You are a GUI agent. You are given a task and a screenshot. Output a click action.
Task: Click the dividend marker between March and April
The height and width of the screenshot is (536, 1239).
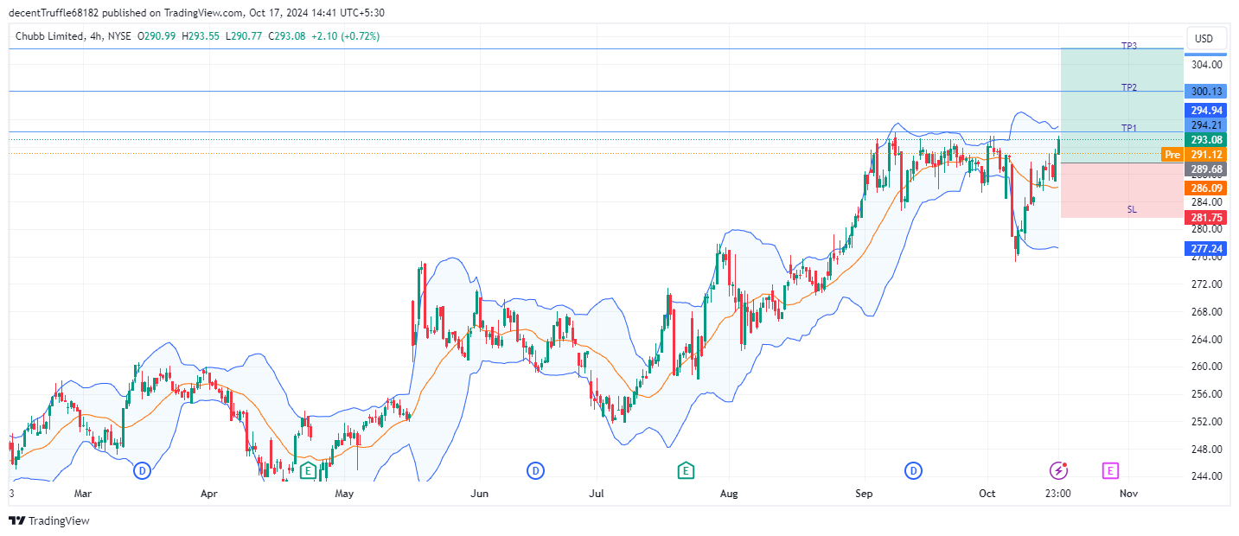[143, 471]
